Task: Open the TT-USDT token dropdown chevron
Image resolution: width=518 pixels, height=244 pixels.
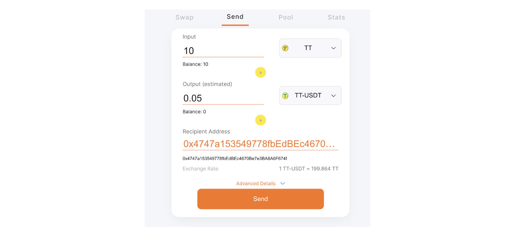Action: 333,96
